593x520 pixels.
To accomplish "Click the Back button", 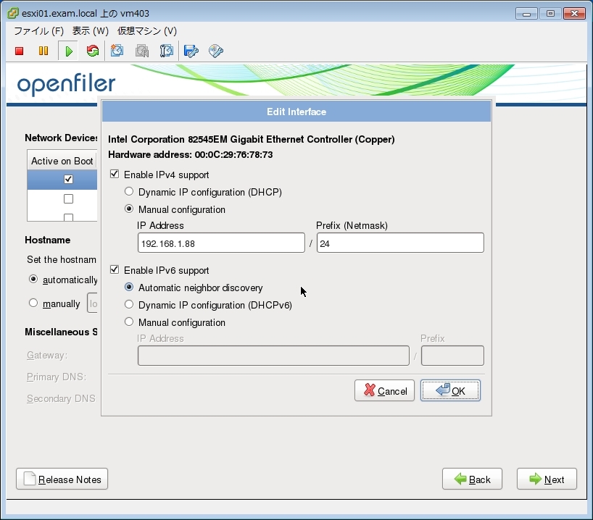I will tap(472, 479).
